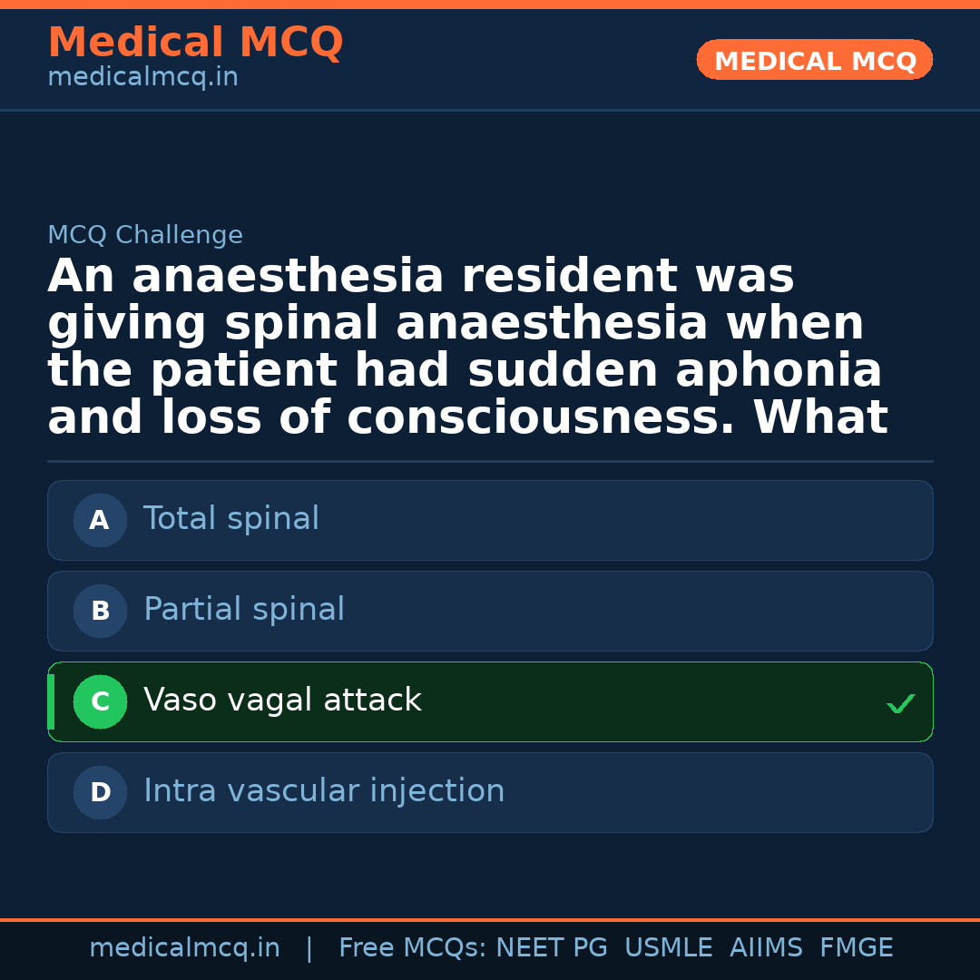980x980 pixels.
Task: Choose the "Partial spinal" answer text
Action: coord(244,610)
